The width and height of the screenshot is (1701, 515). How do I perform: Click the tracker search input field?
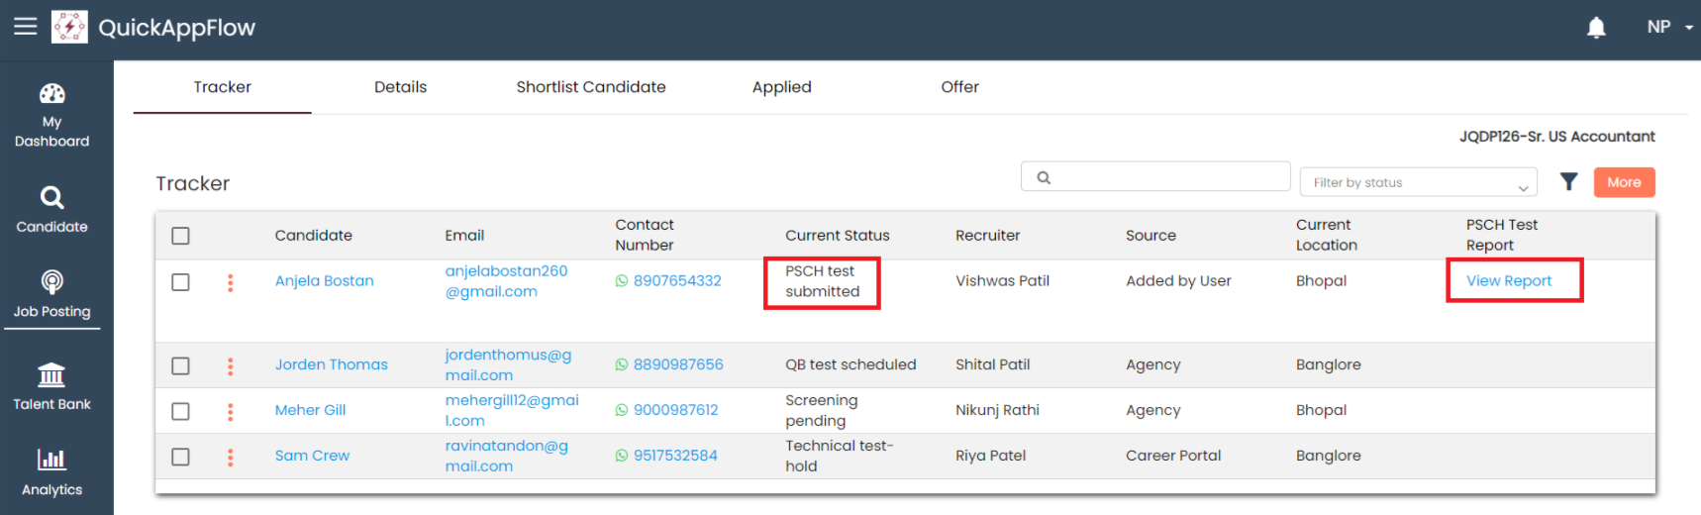(x=1155, y=177)
